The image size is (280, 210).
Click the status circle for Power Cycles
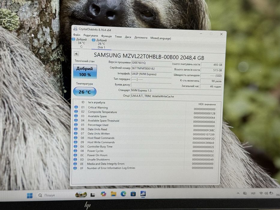pyautogui.click(x=75, y=151)
